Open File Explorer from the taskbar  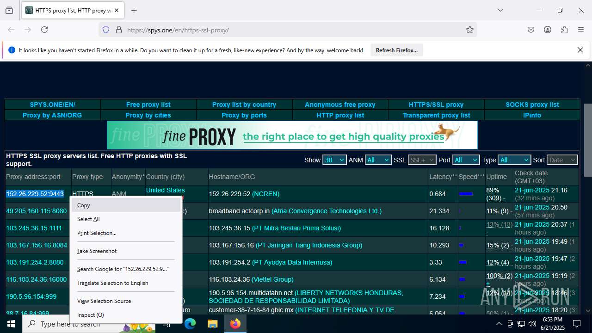[x=212, y=324]
